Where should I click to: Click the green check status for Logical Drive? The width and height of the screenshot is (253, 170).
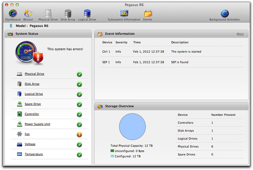(x=79, y=95)
